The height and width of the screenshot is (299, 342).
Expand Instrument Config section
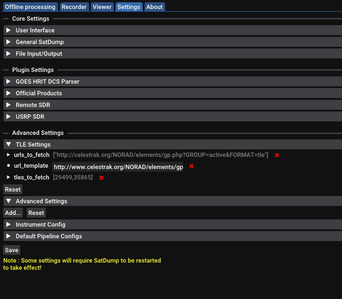tap(173, 224)
